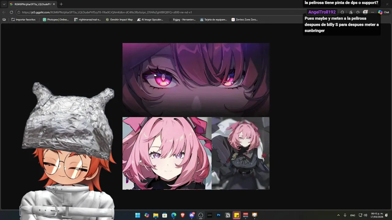The image size is (392, 220).
Task: Open Discord from the taskbar
Action: [x=192, y=215]
